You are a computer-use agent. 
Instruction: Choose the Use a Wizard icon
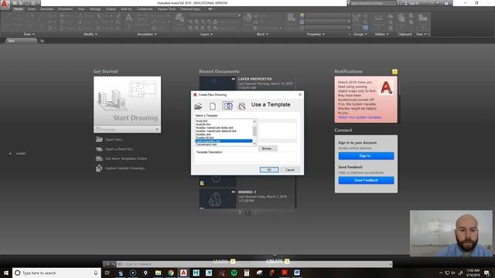(x=241, y=107)
